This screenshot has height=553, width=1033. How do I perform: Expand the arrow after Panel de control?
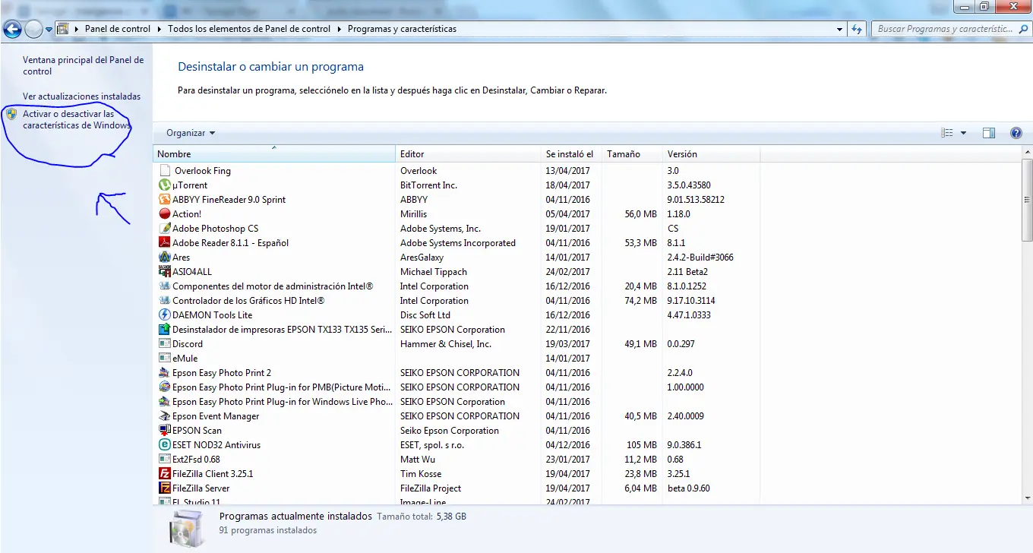click(x=159, y=29)
